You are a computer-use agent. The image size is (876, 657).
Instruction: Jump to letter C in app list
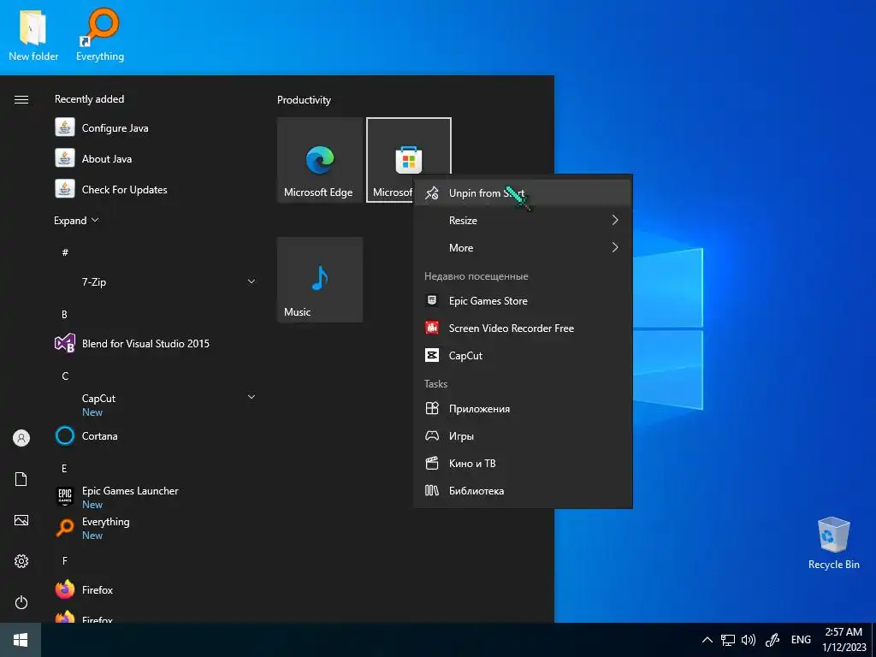click(x=65, y=376)
